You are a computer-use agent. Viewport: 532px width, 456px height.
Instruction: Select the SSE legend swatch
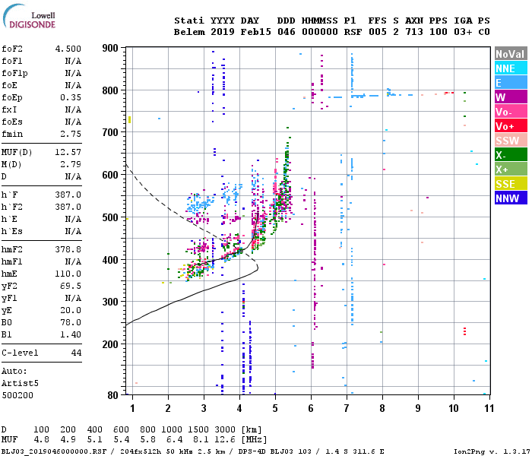tap(511, 184)
